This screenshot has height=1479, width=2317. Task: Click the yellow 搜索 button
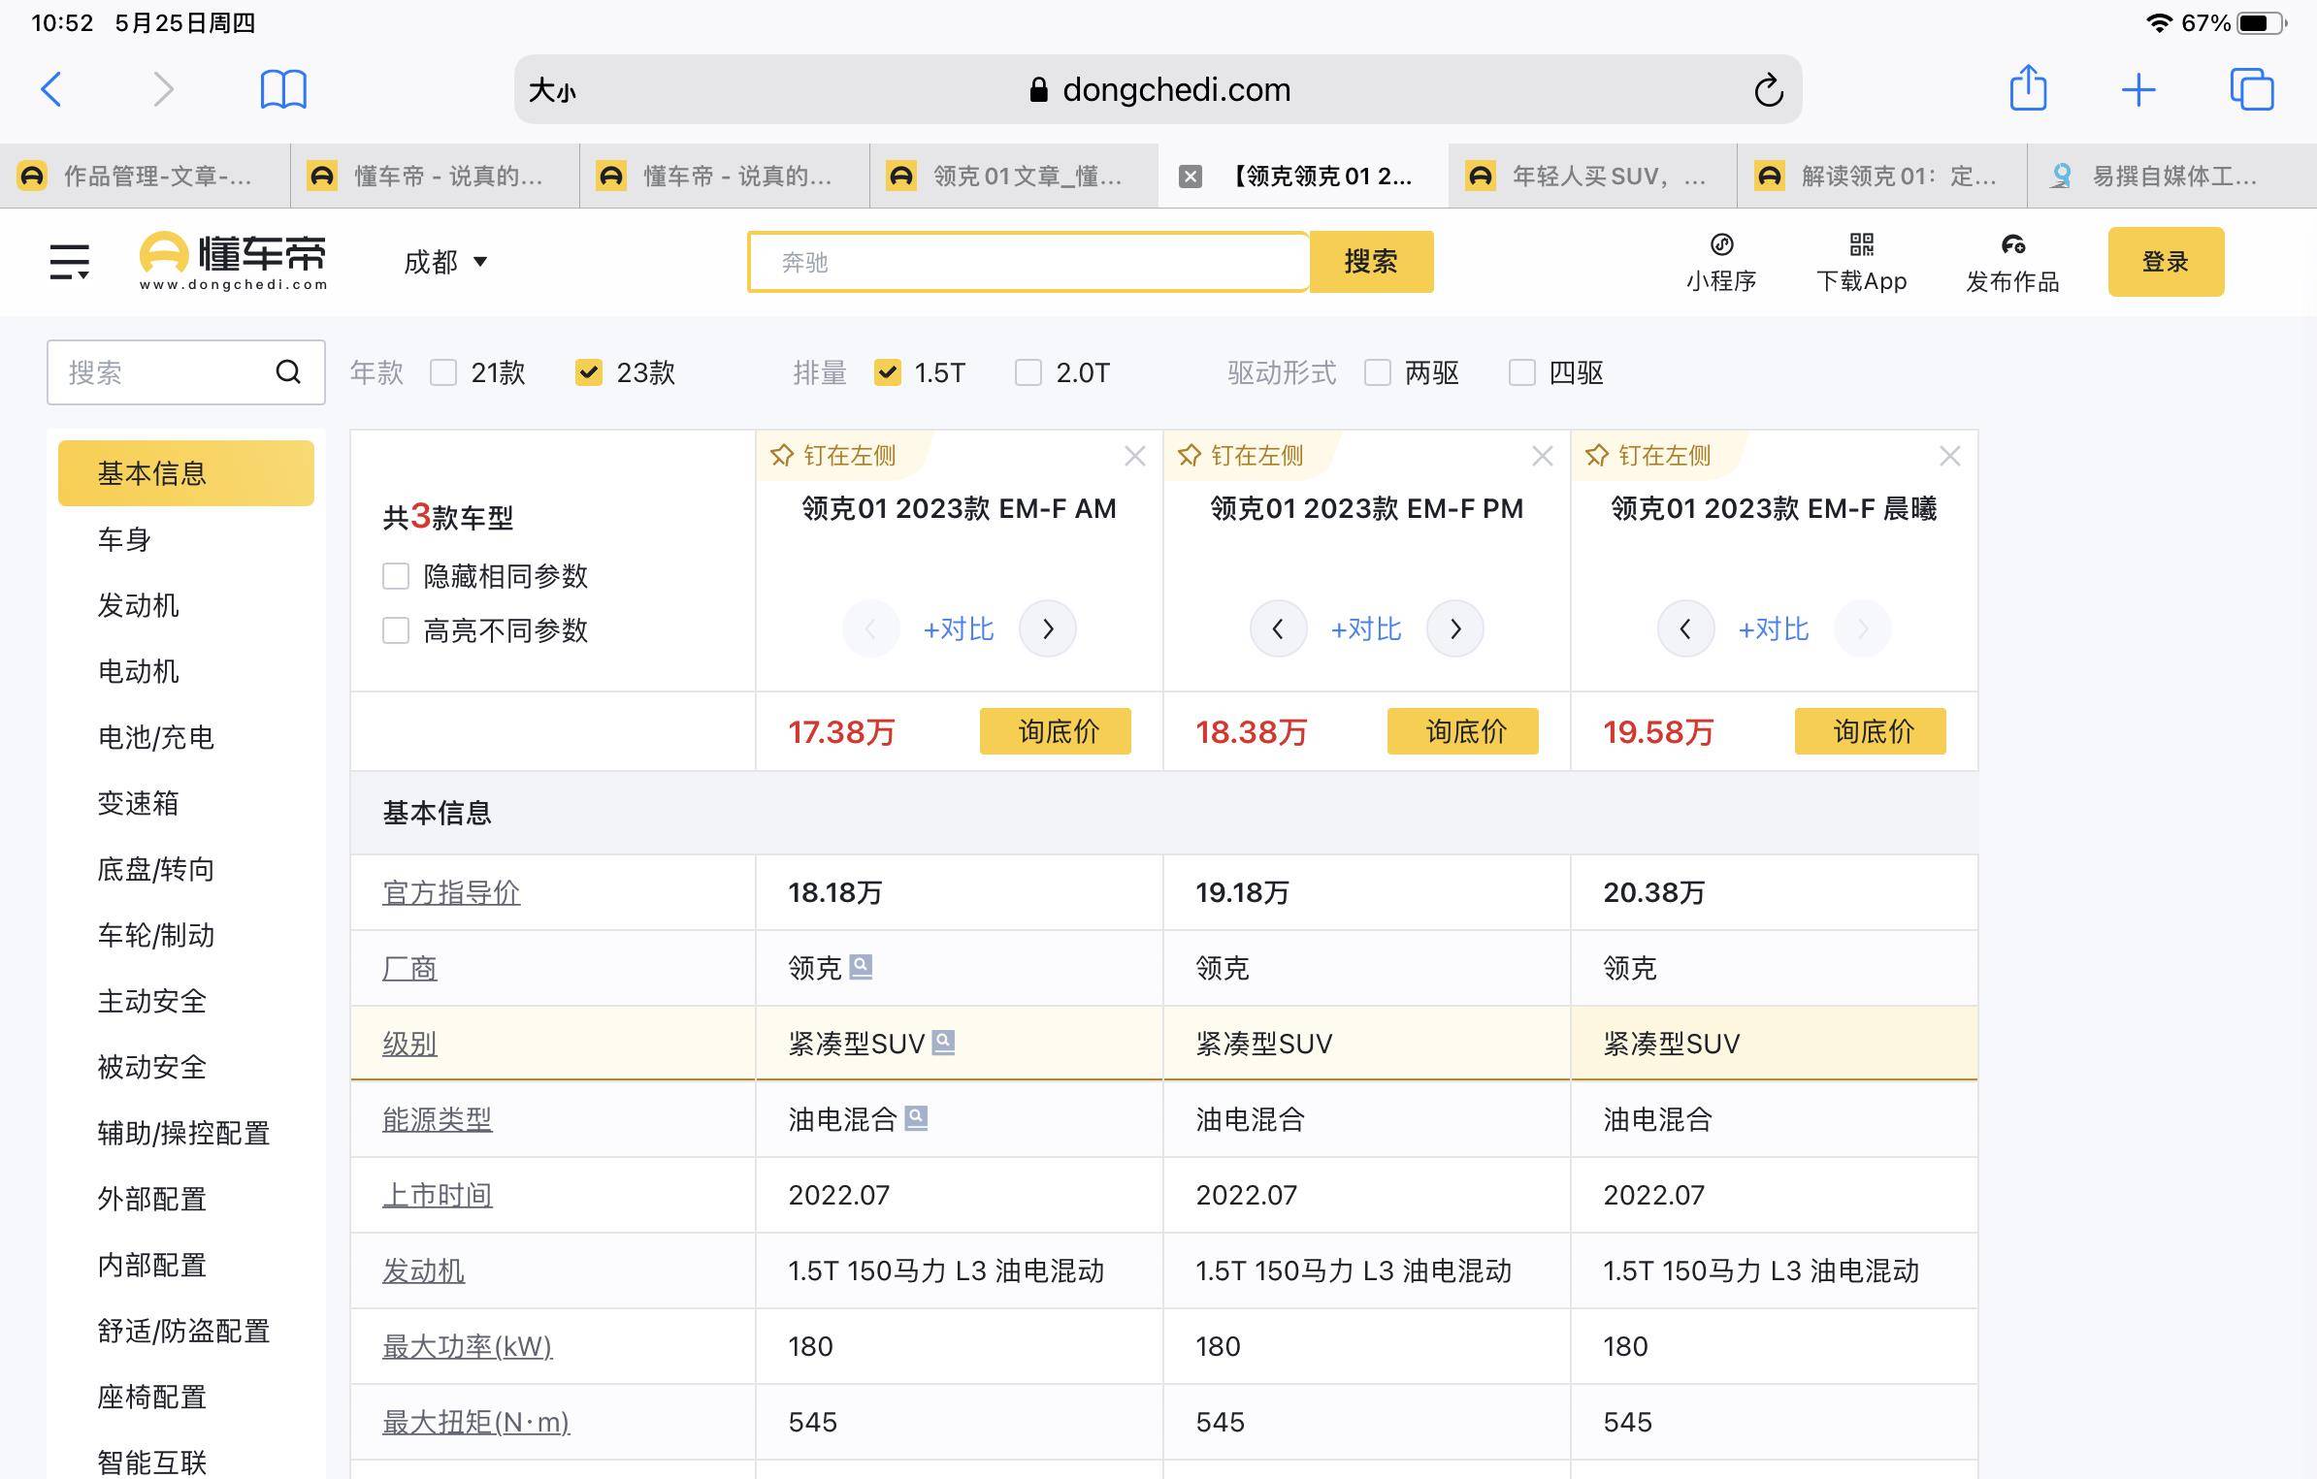(x=1371, y=262)
